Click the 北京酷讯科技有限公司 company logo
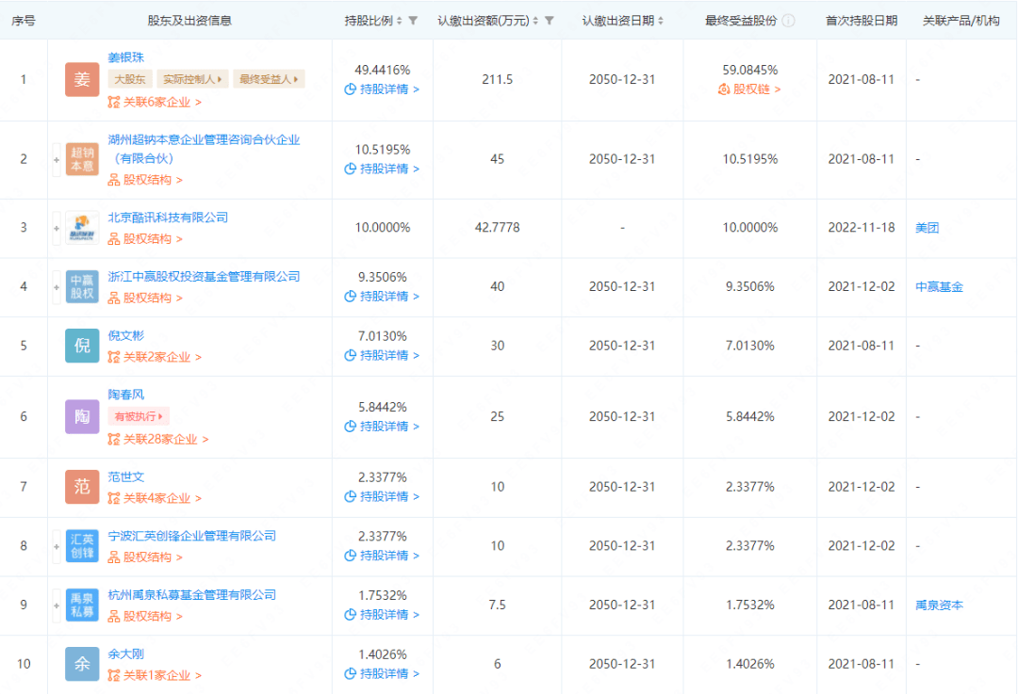 tap(82, 228)
